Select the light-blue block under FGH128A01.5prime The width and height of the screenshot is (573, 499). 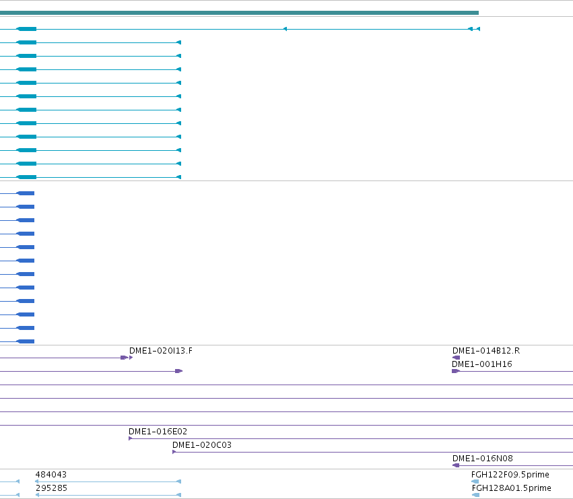[476, 495]
